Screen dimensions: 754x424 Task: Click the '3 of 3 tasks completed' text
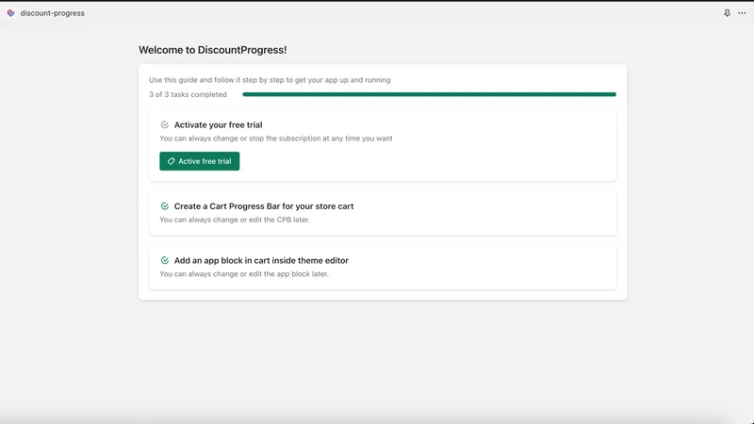pyautogui.click(x=188, y=95)
